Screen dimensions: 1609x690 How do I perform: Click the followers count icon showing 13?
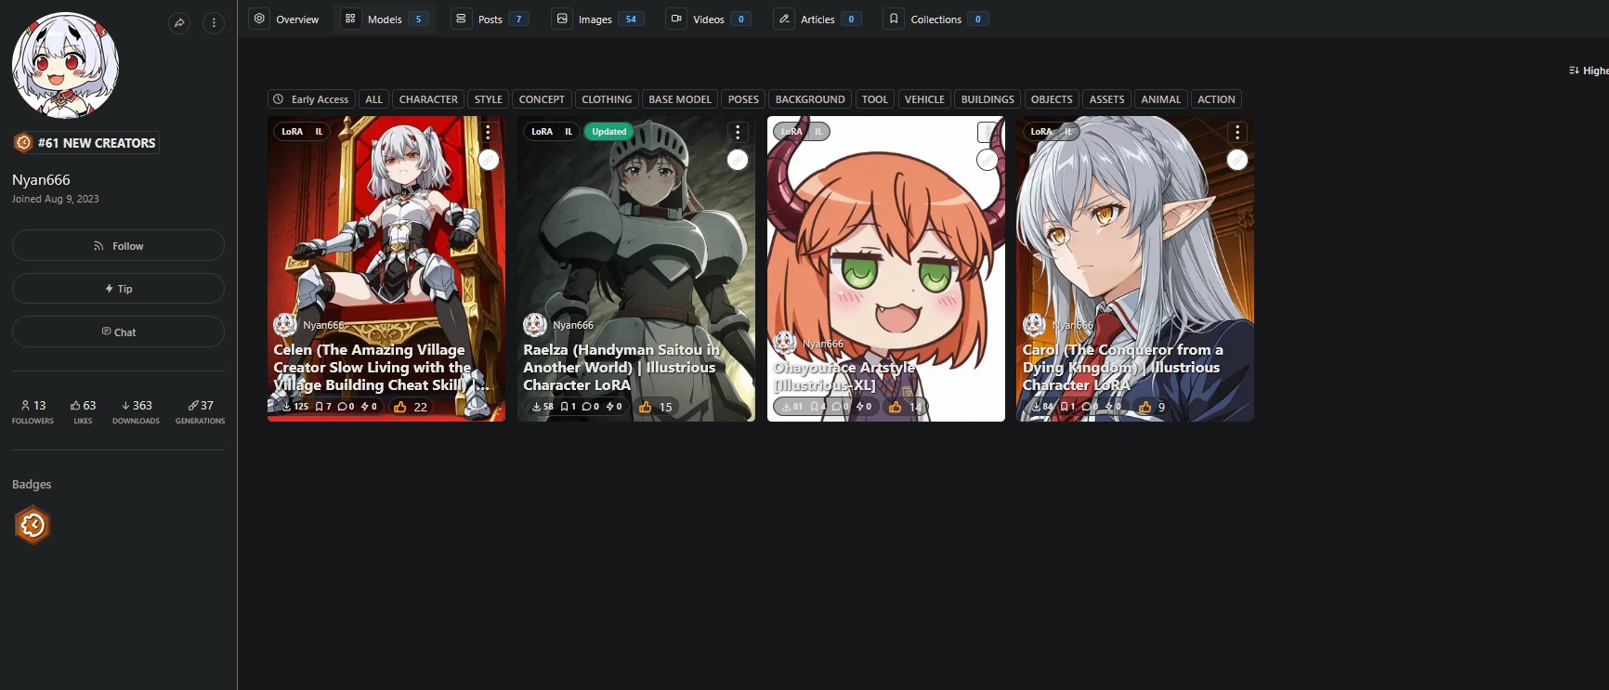click(33, 406)
